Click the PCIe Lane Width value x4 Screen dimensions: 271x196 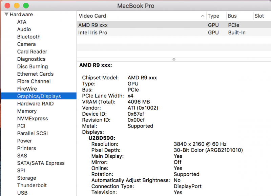click(130, 96)
